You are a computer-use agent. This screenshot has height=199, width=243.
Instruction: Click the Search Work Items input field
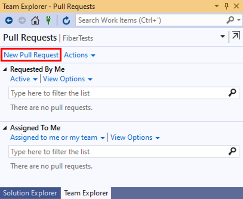(x=150, y=20)
